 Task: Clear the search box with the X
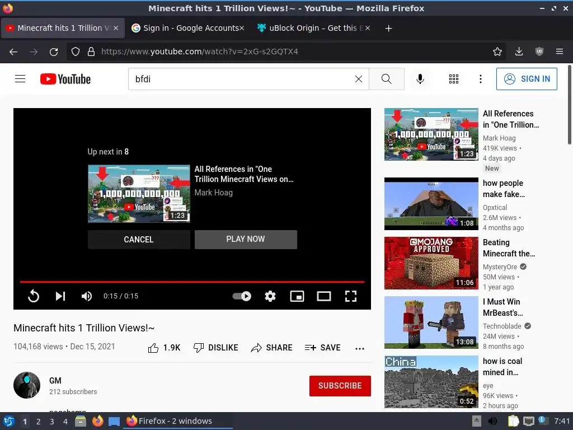click(359, 79)
